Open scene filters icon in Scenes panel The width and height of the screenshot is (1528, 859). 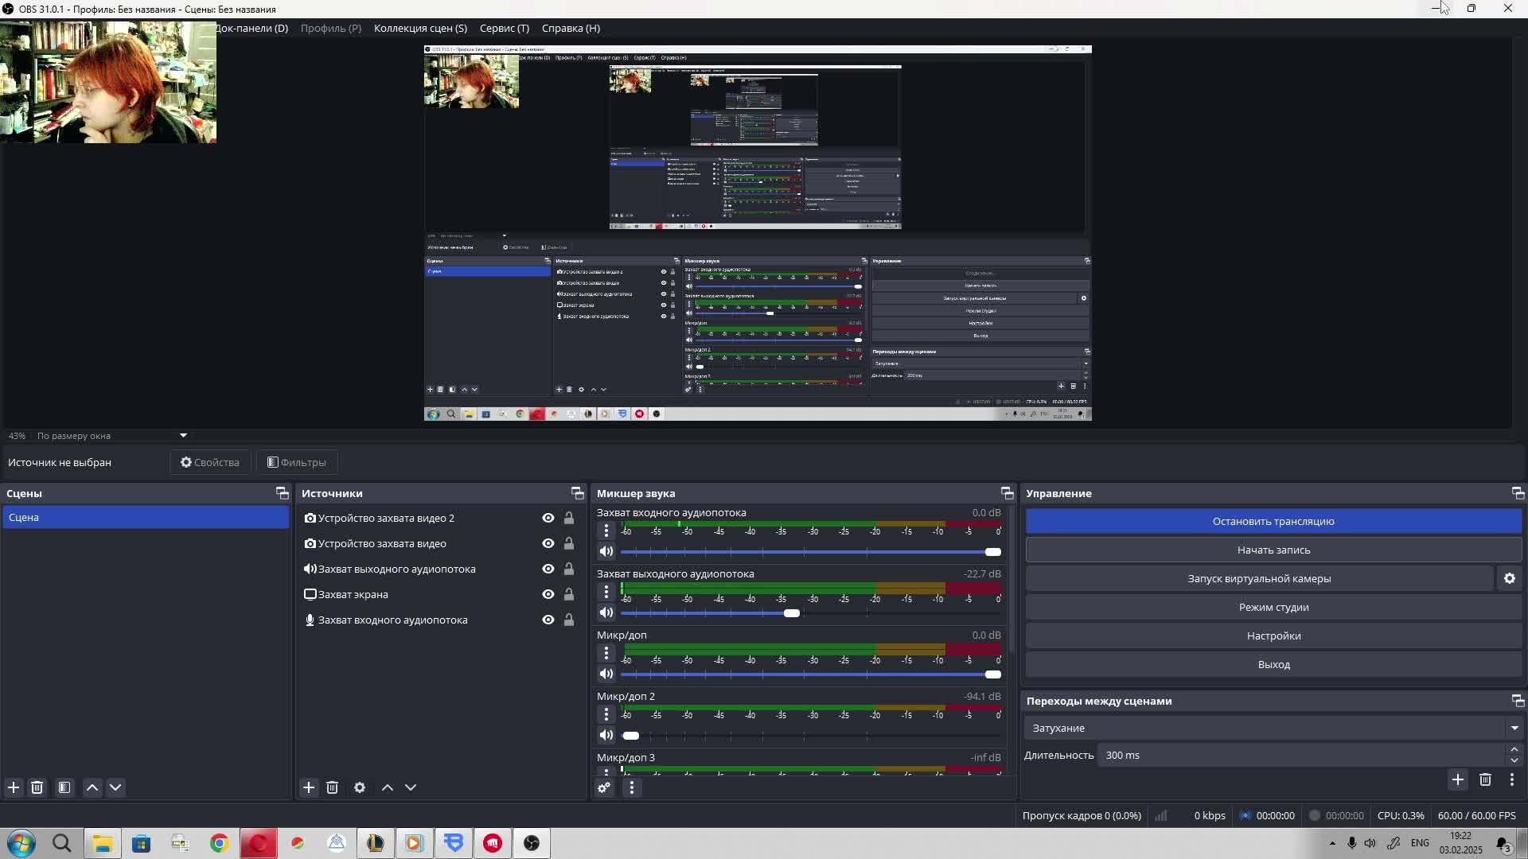[x=64, y=787]
